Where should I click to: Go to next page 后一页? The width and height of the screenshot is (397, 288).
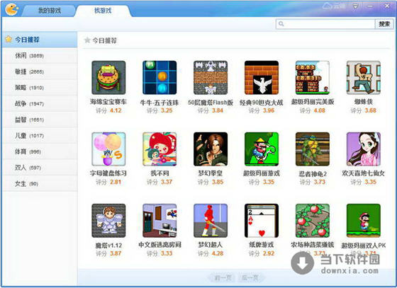pos(250,278)
